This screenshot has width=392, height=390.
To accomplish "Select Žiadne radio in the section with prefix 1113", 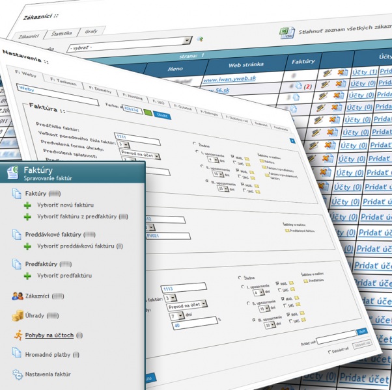I will click(x=240, y=278).
